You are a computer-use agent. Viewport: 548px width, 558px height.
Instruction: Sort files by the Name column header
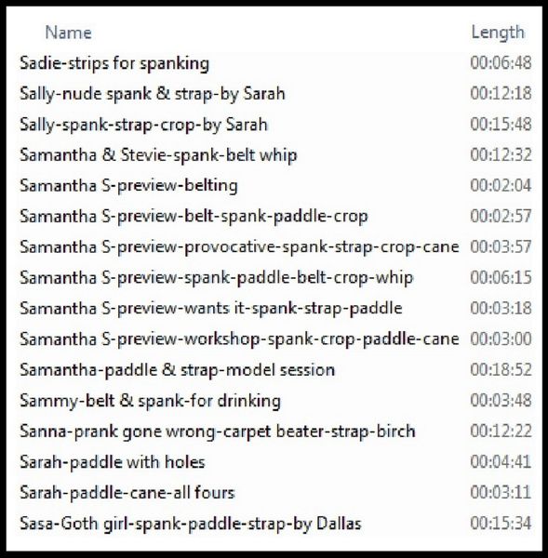tap(68, 33)
